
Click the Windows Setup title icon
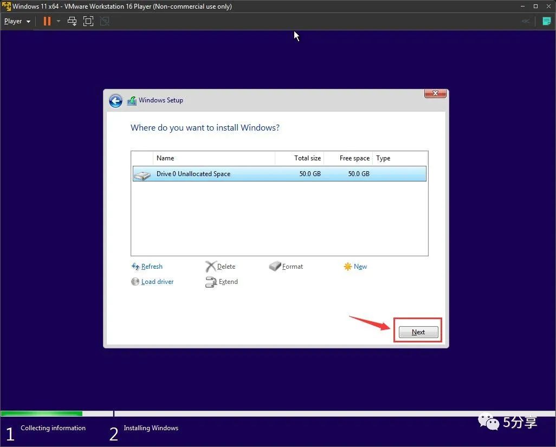[132, 101]
